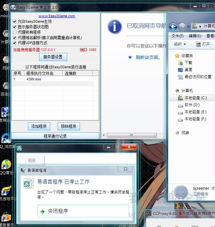215x227 pixels.
Task: Click Explorer back arrow button
Action: tap(173, 27)
